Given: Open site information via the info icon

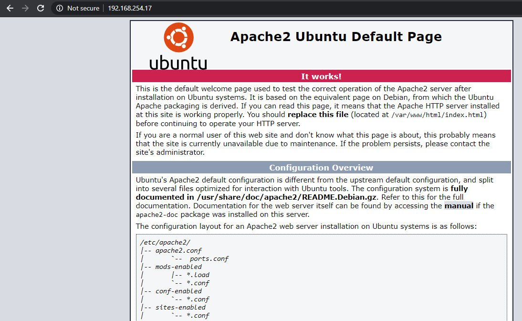Looking at the screenshot, I should pos(60,8).
